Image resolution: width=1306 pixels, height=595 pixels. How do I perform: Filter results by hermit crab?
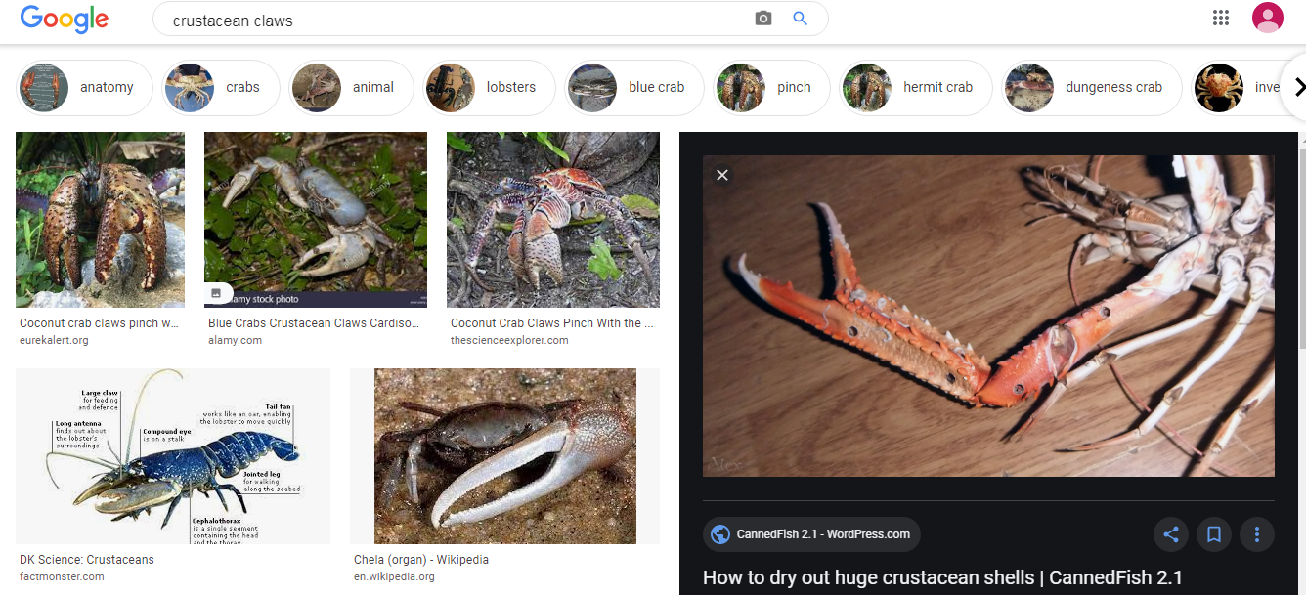point(916,87)
